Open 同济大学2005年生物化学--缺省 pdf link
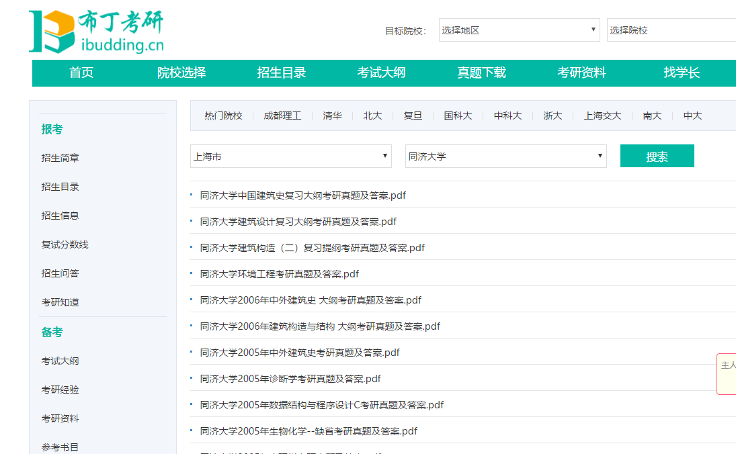The width and height of the screenshot is (736, 454). (x=309, y=432)
